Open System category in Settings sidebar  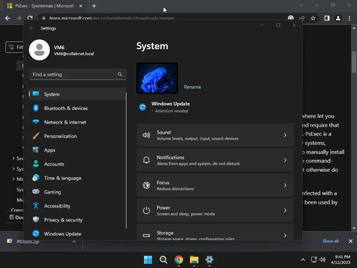click(x=77, y=94)
